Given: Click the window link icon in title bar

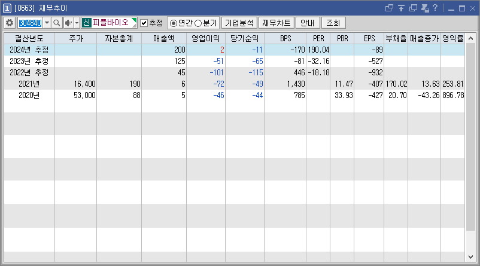Looking at the screenshot, I should (389, 8).
